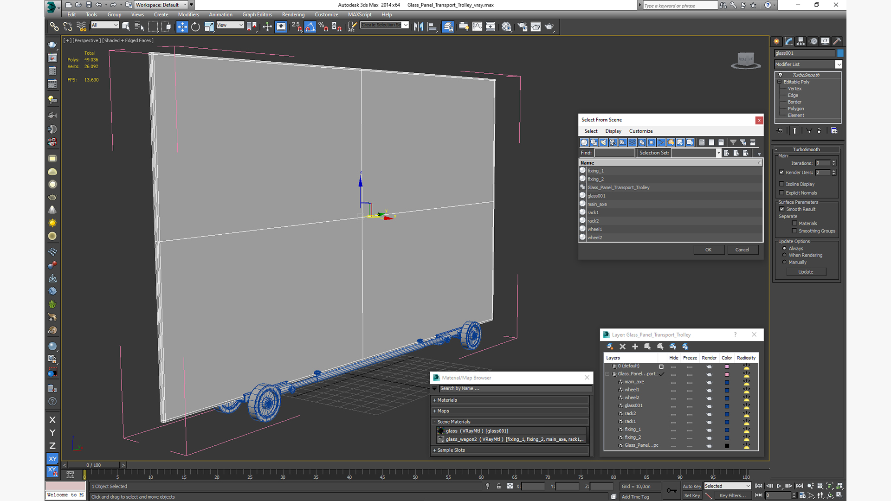Viewport: 891px width, 501px height.
Task: Select the Manually update option
Action: click(784, 262)
